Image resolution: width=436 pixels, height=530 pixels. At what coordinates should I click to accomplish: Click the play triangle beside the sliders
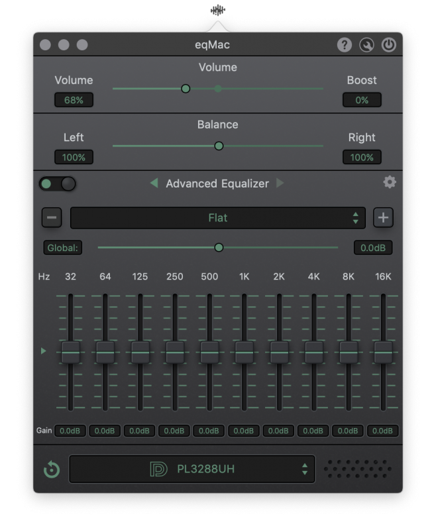pyautogui.click(x=43, y=351)
